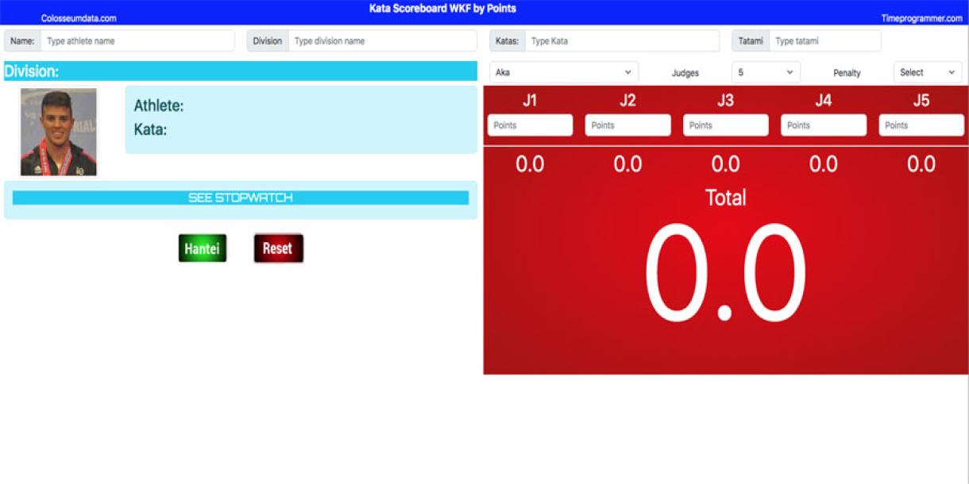
Task: Click the J2 Points input
Action: click(627, 125)
